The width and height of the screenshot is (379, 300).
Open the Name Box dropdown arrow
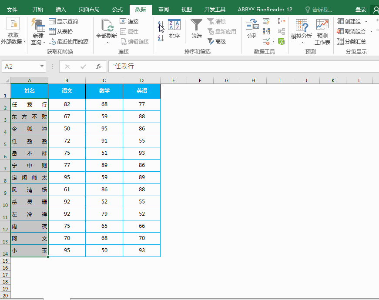click(x=42, y=66)
